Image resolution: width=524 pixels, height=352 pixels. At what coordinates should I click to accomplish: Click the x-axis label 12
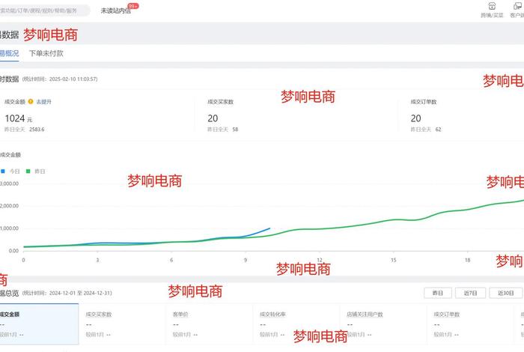pos(320,260)
